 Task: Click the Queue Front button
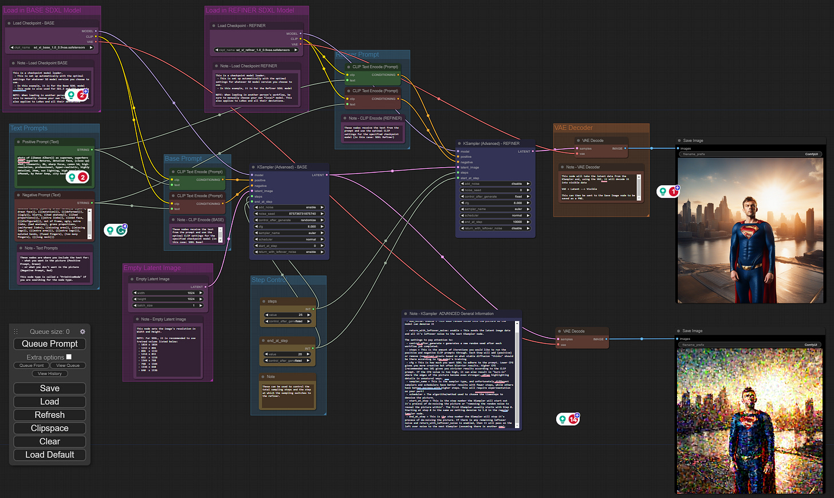[x=32, y=365]
